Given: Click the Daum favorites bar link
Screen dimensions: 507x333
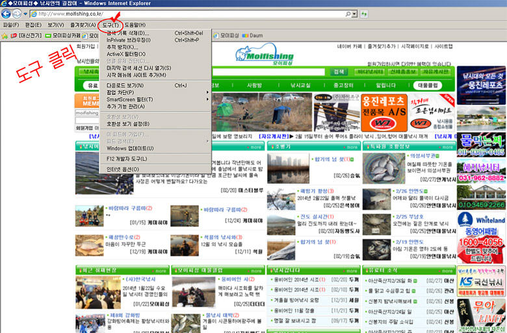Looking at the screenshot, I should 253,36.
